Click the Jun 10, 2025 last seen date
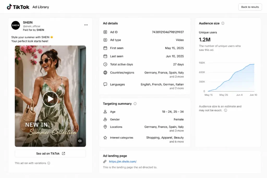This screenshot has height=178, width=267. click(x=175, y=56)
